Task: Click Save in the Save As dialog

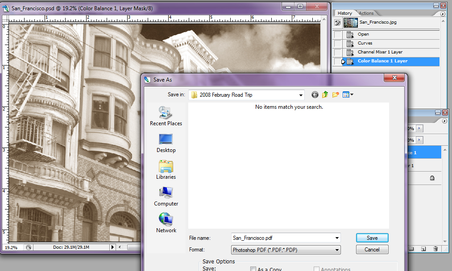Action: tap(372, 238)
